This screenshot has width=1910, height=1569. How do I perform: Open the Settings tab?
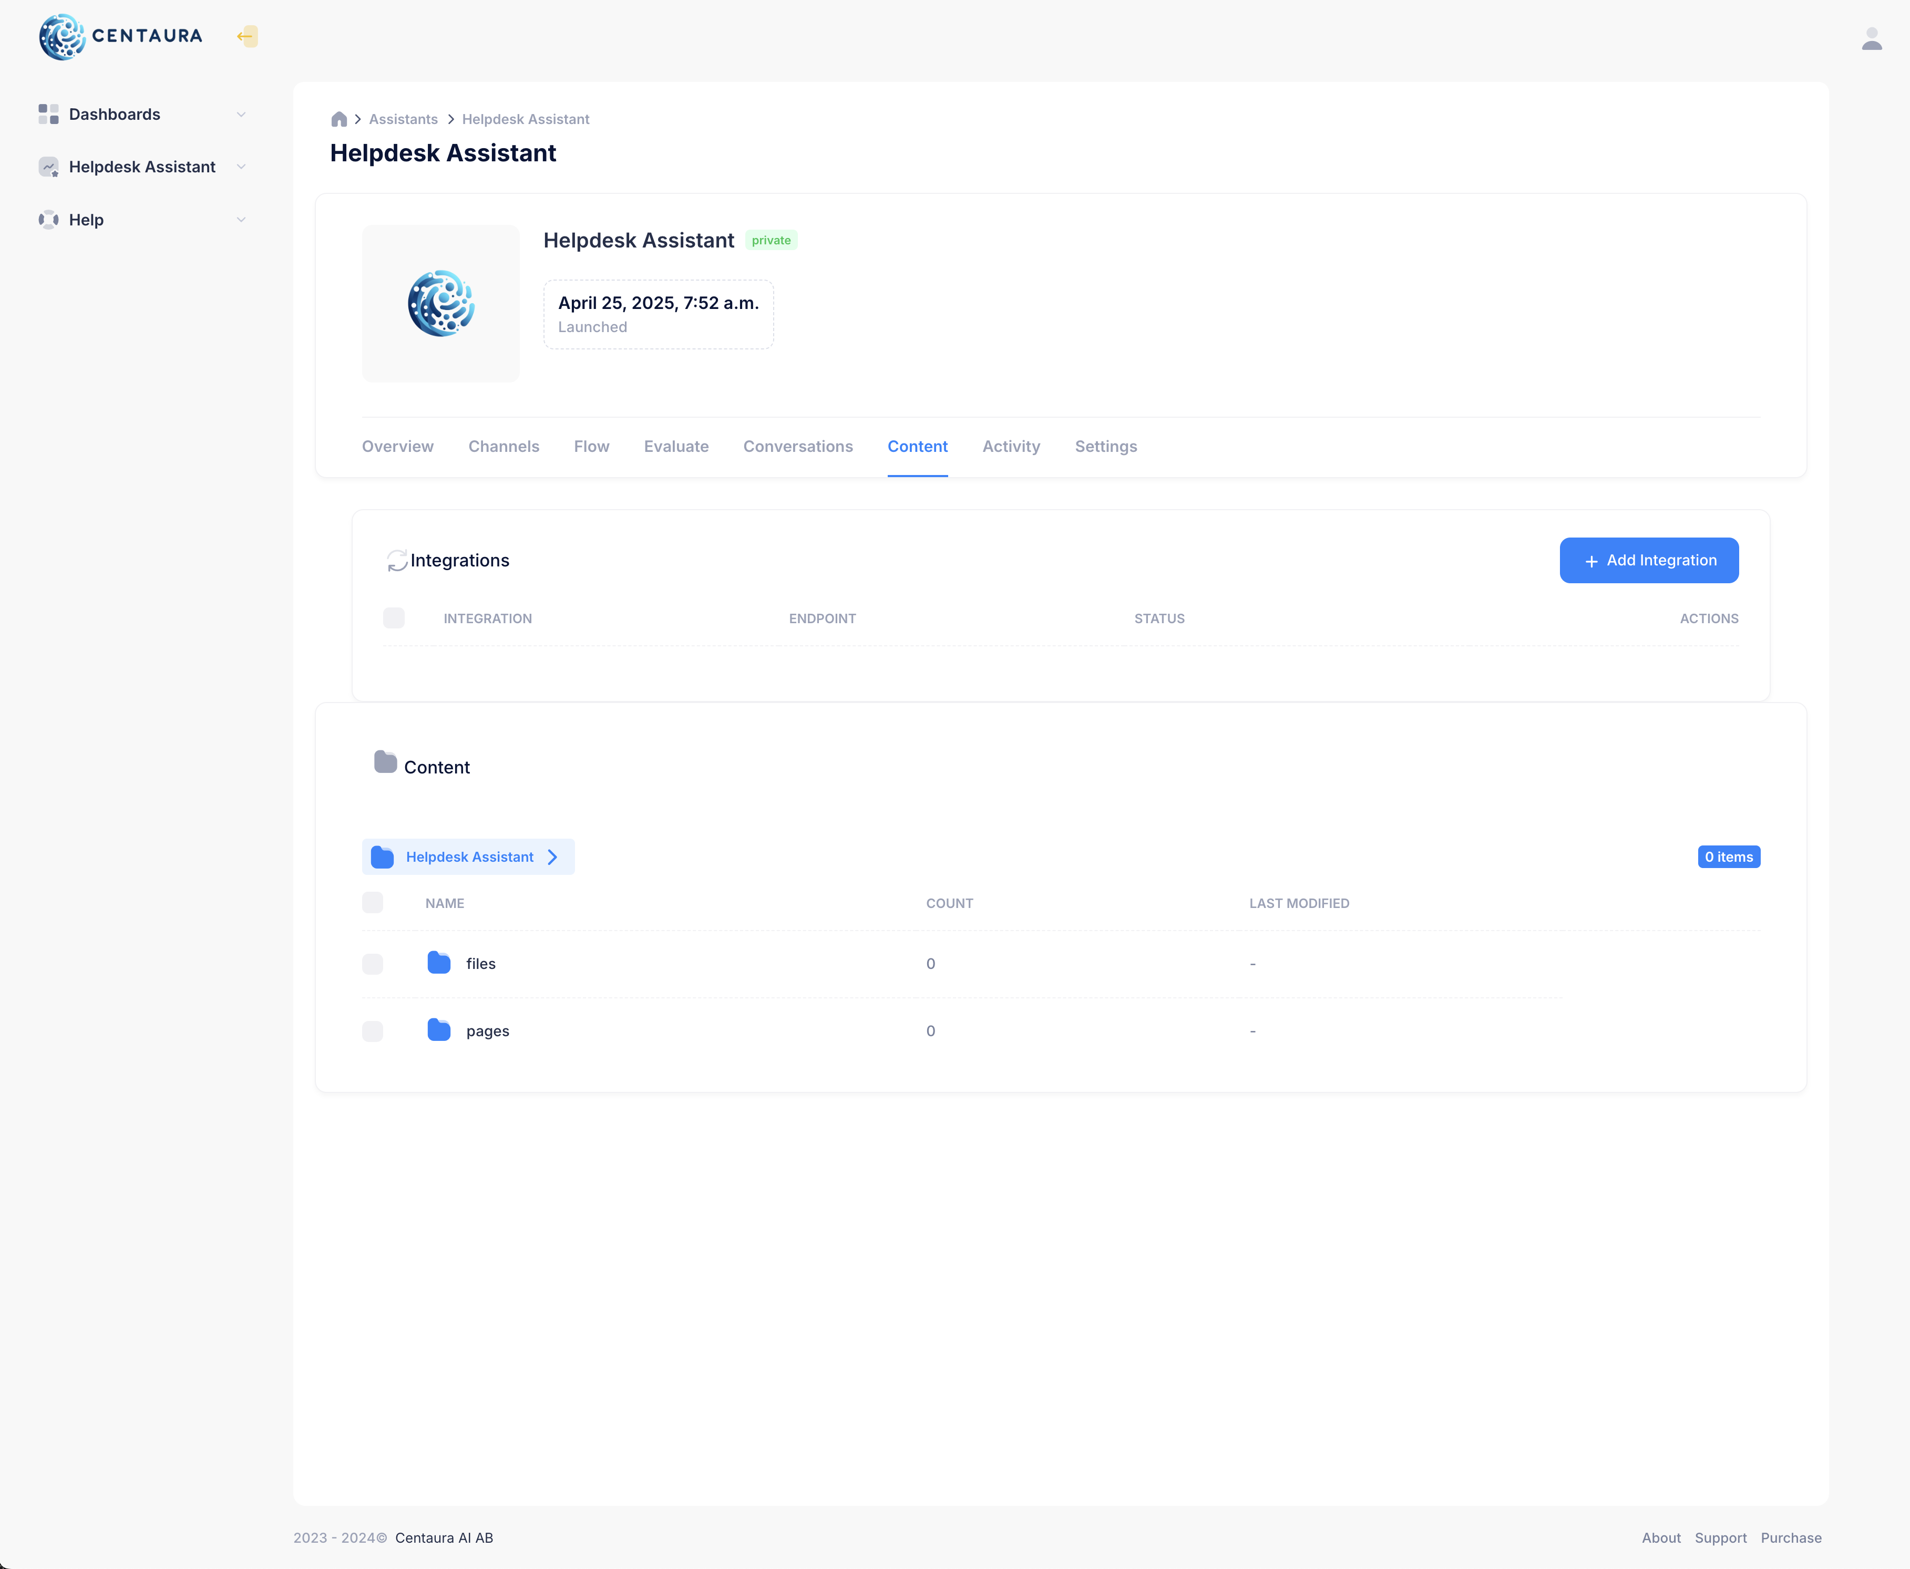coord(1105,446)
